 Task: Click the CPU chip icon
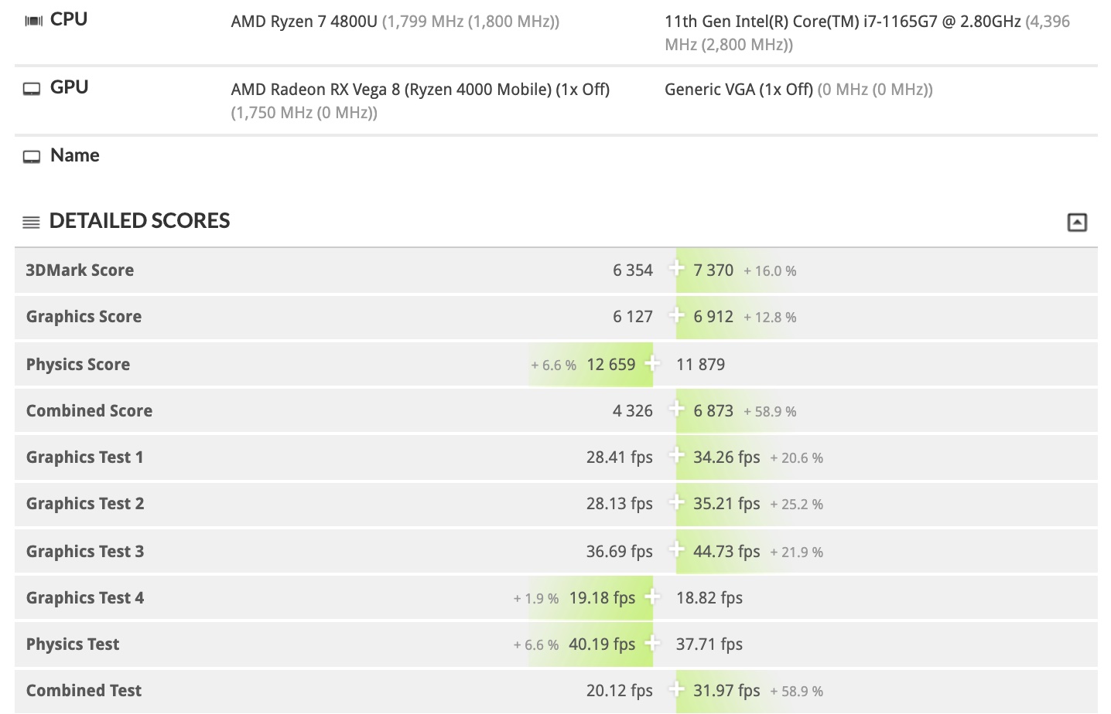[33, 21]
